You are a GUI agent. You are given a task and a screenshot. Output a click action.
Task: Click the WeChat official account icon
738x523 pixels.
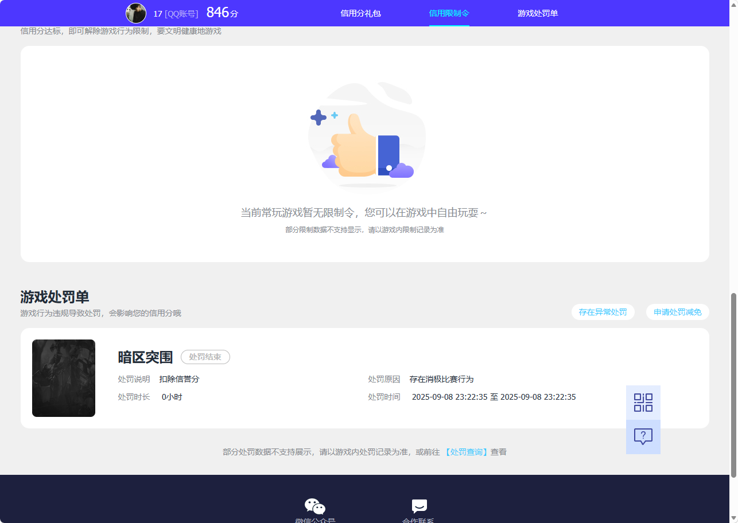click(315, 506)
